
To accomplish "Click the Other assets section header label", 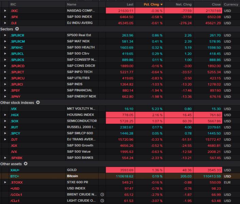I will 11,164.
